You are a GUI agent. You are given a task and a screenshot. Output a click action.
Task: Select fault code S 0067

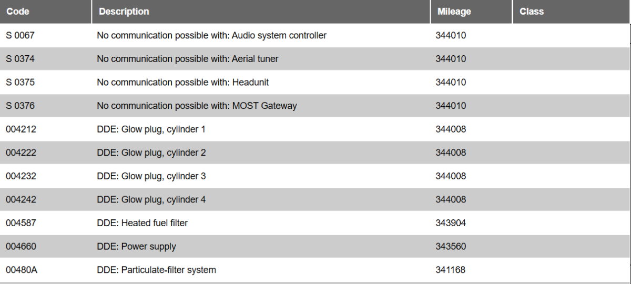(x=20, y=35)
